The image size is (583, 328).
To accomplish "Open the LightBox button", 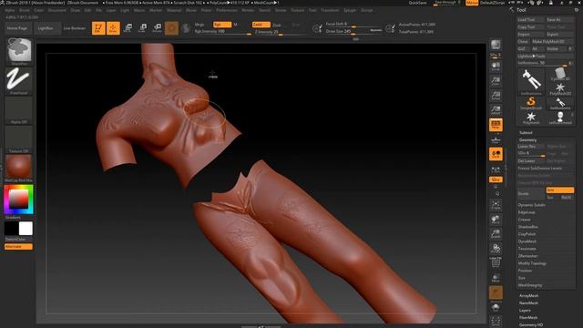I will (x=47, y=28).
